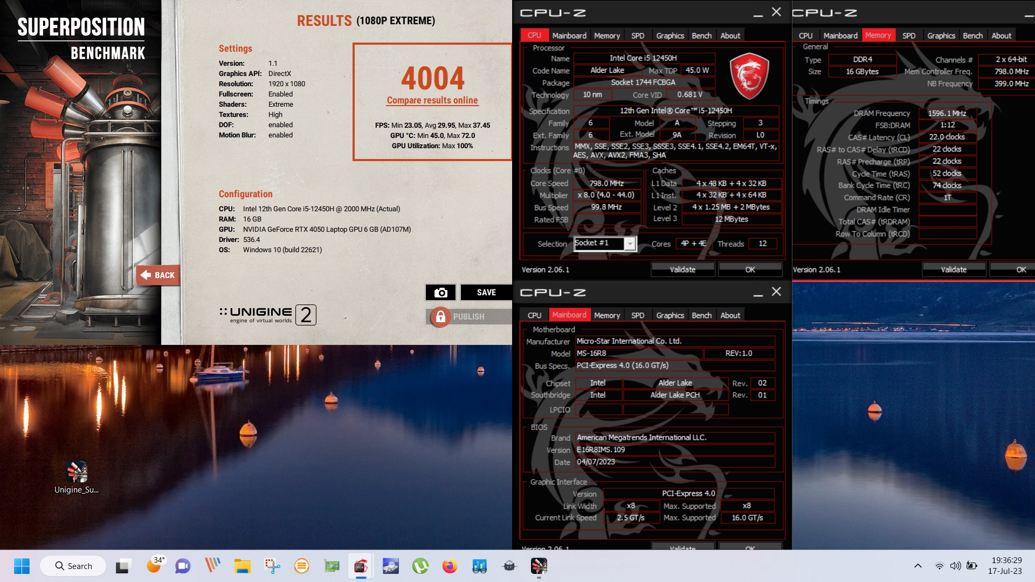Click the MS-16R8 model field
Screen dimensions: 1035x582
point(639,354)
